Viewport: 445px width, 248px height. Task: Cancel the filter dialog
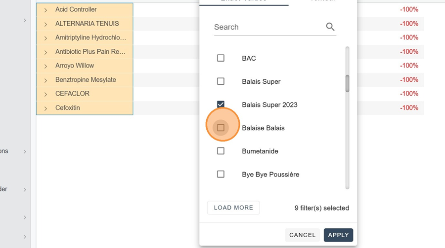pyautogui.click(x=302, y=235)
